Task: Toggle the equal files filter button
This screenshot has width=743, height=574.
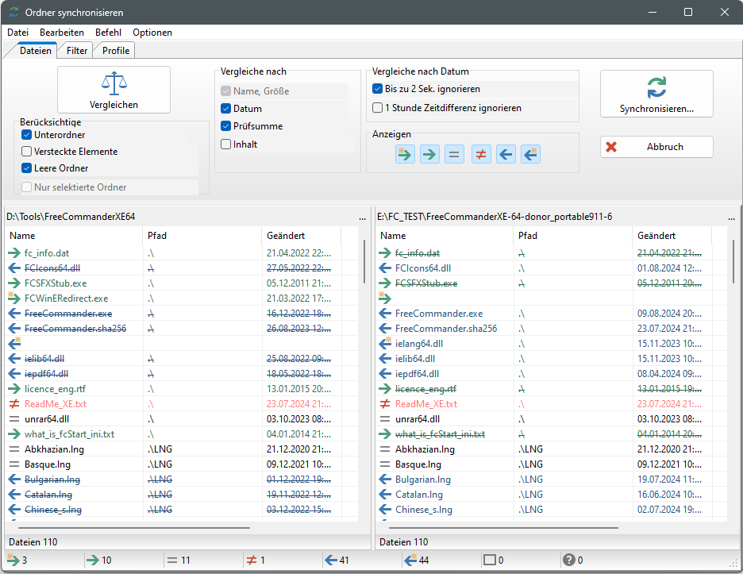Action: [454, 154]
